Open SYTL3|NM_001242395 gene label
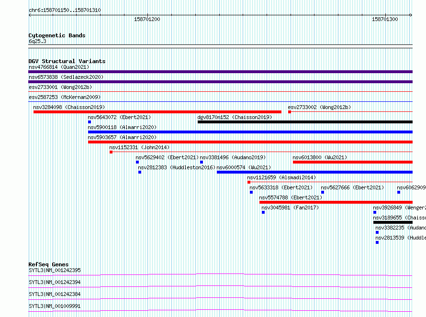 click(55, 270)
